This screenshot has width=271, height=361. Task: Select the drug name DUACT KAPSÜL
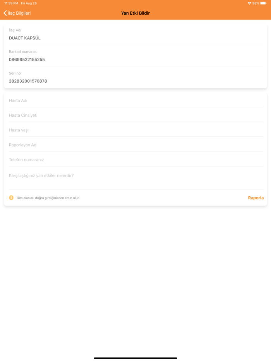[24, 38]
